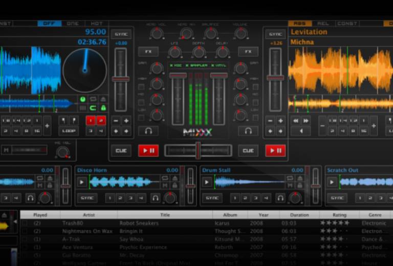This screenshot has width=393, height=266.
Task: Select the REL tab on orange deck
Action: point(323,24)
